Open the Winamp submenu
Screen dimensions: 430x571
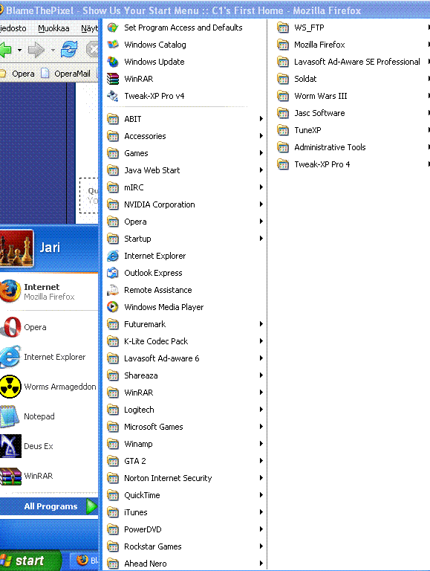click(x=184, y=444)
